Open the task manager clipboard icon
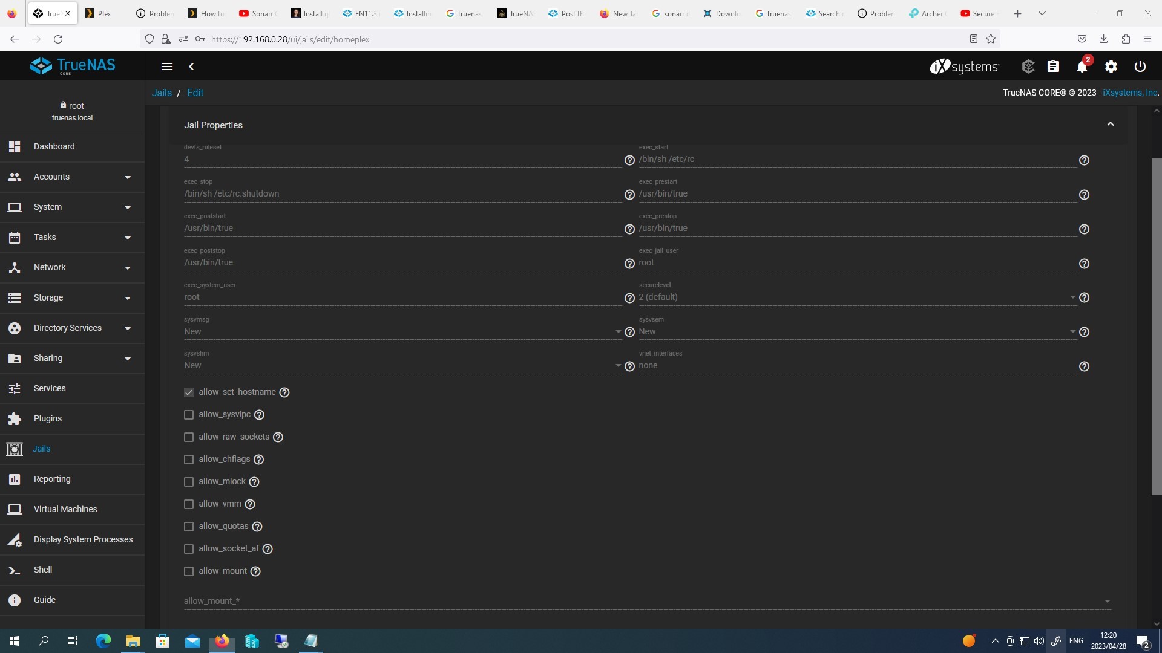 point(1053,67)
